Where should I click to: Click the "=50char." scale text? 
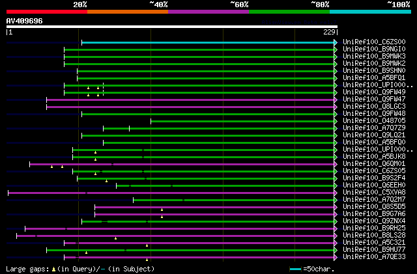[x=319, y=269]
